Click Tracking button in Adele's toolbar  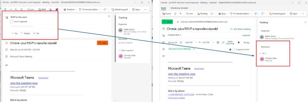click(202, 14)
